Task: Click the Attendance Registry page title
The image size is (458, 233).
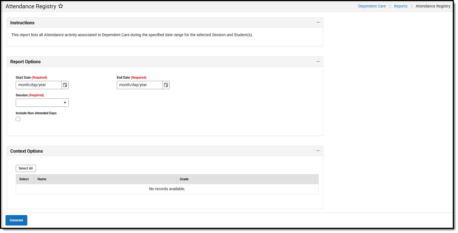Action: tap(31, 6)
